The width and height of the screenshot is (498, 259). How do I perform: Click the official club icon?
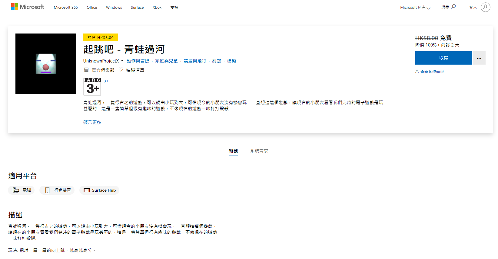click(x=86, y=70)
